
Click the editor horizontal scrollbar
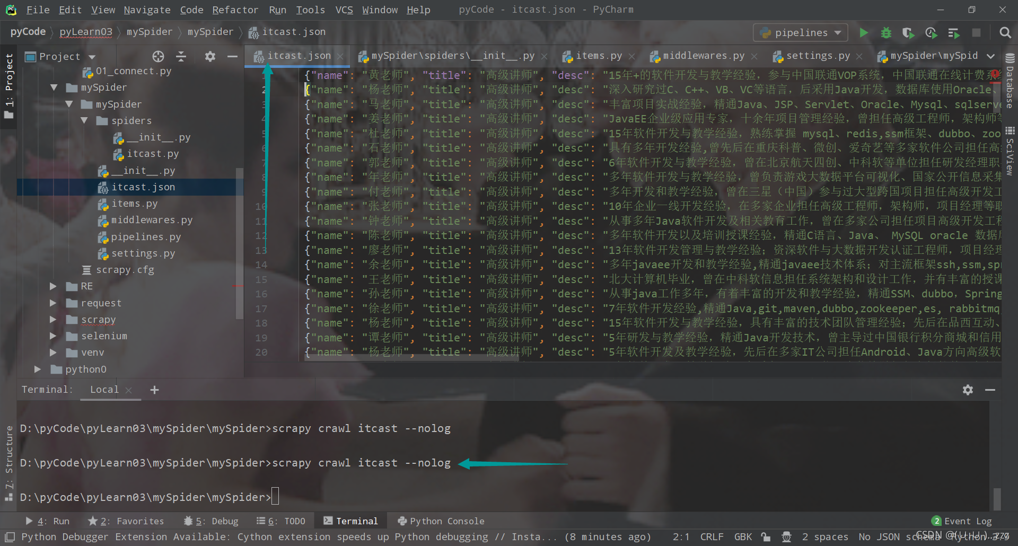[x=412, y=358]
